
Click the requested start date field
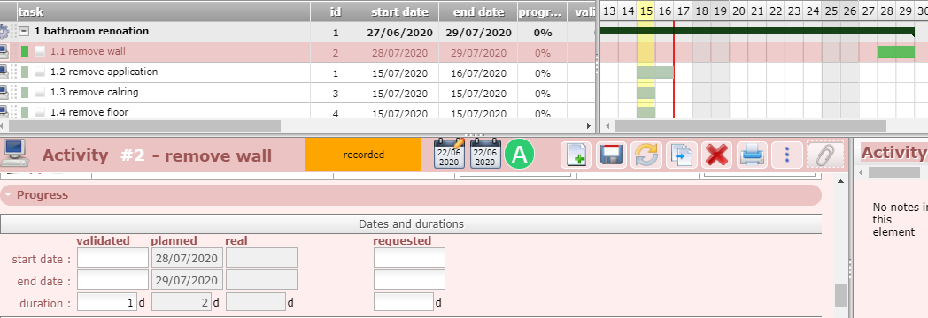(410, 258)
